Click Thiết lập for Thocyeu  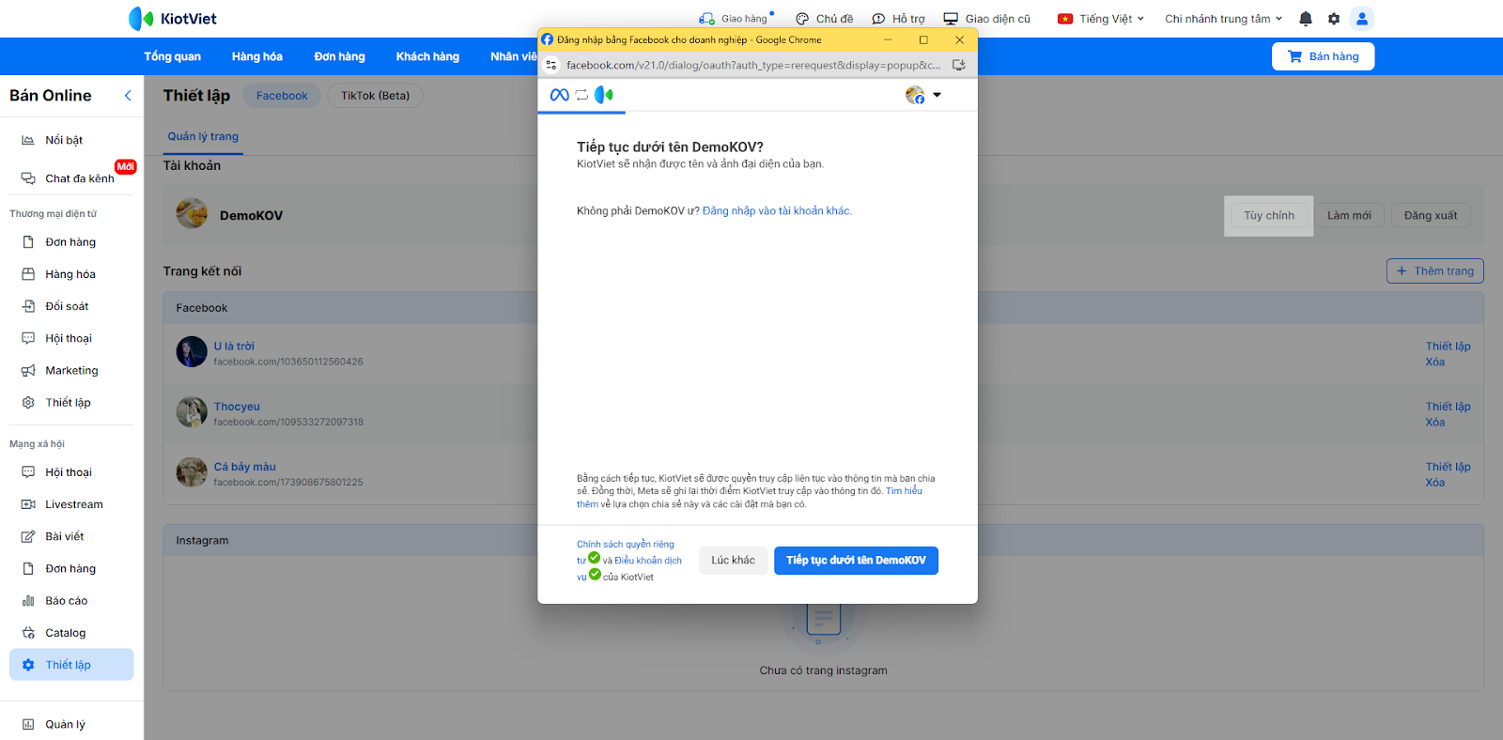(x=1448, y=407)
